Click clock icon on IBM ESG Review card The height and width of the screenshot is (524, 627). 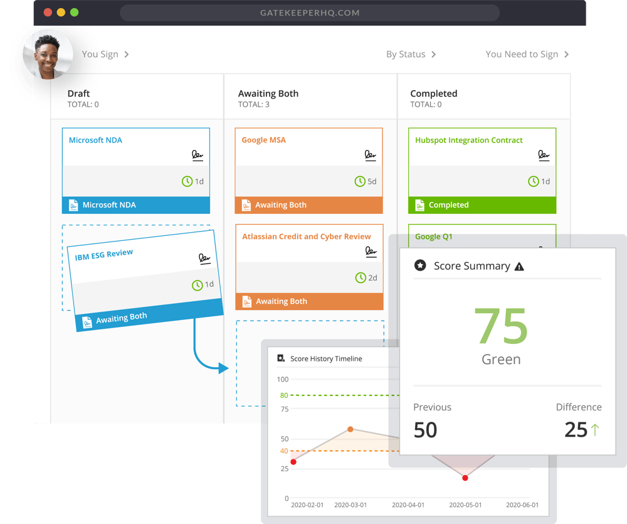[197, 286]
